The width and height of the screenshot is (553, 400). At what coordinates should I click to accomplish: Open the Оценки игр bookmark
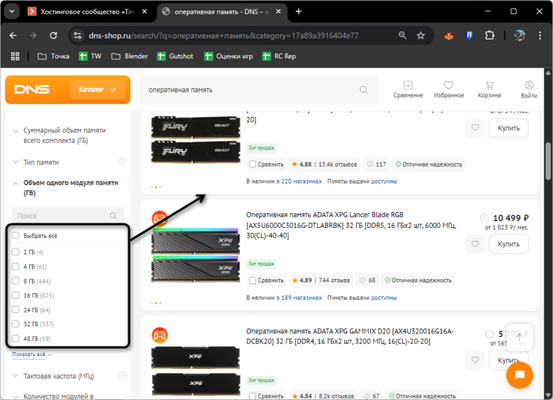pyautogui.click(x=229, y=56)
